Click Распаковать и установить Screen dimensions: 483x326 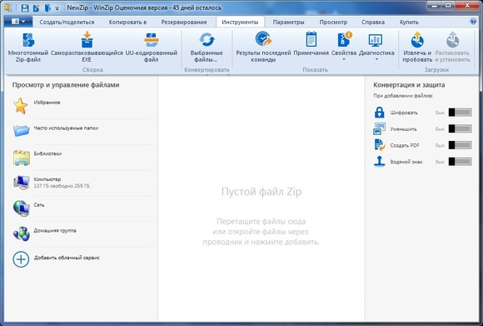coord(452,48)
